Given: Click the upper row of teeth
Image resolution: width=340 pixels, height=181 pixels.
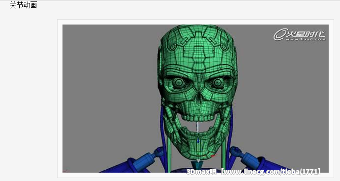Looking at the screenshot, I should click(198, 118).
